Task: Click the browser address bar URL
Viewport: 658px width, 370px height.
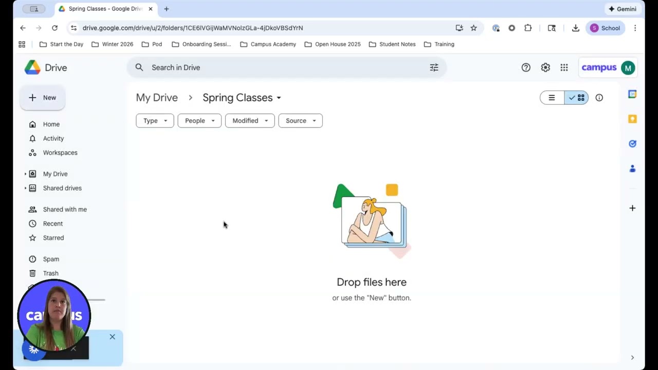Action: pos(193,28)
